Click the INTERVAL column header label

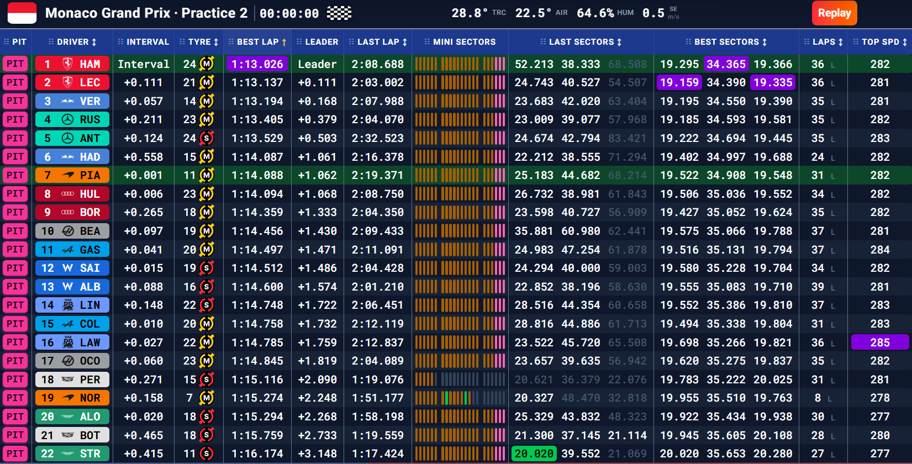click(148, 42)
